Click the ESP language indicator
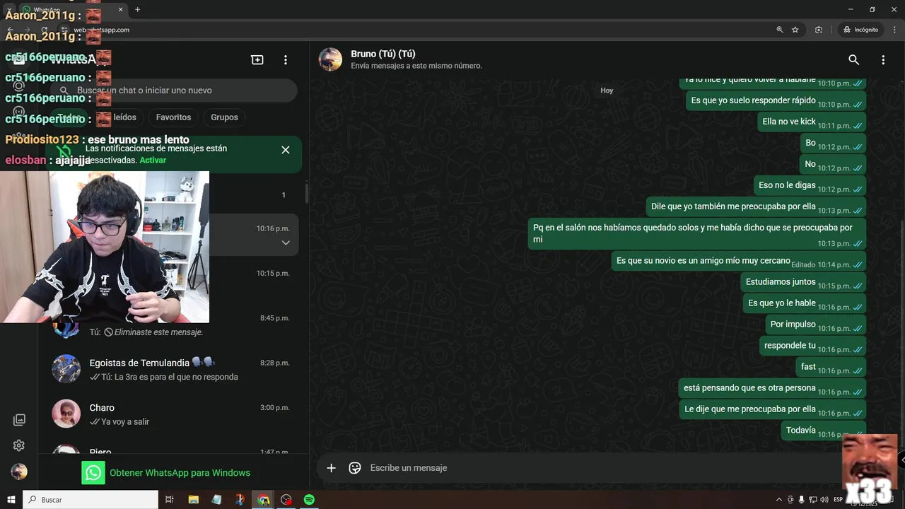 point(838,500)
